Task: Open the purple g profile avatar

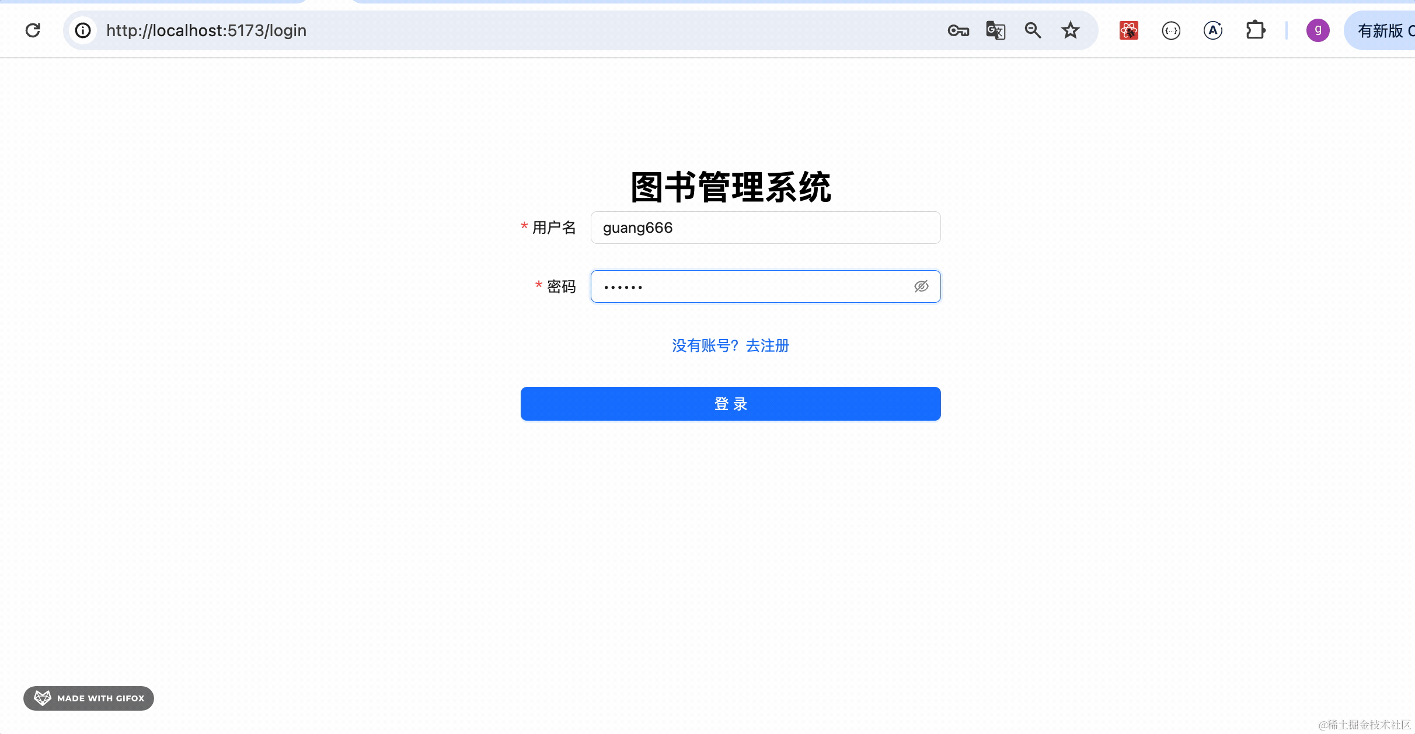Action: pos(1318,30)
